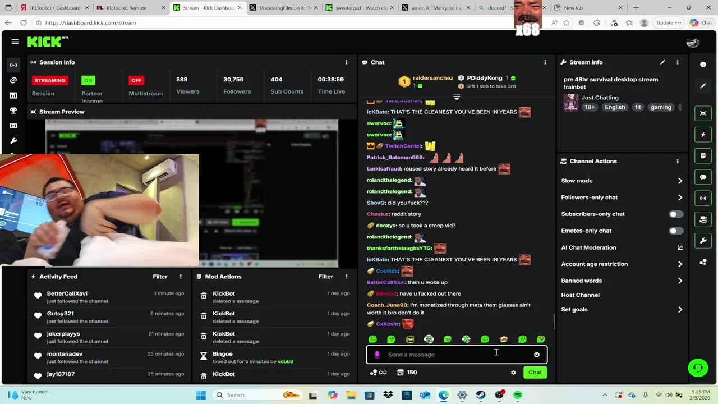Expand Account age restriction settings
The width and height of the screenshot is (718, 404).
coord(622,264)
